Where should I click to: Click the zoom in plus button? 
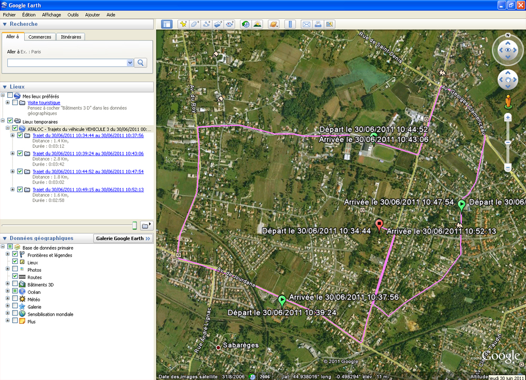508,118
